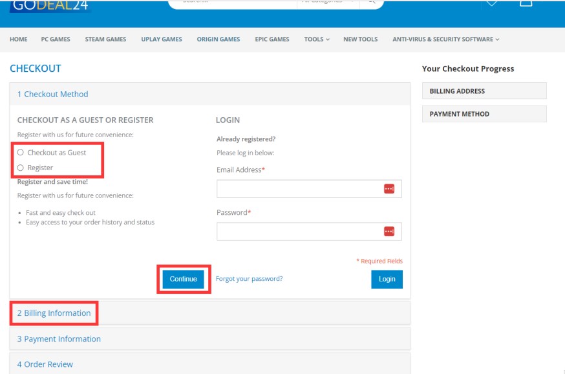This screenshot has width=565, height=374.
Task: Expand the 2 Billing Information section
Action: [54, 313]
